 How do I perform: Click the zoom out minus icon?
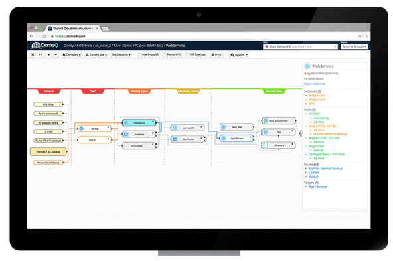(56, 54)
